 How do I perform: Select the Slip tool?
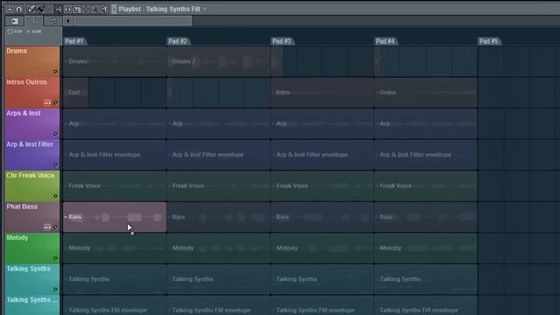(x=68, y=10)
